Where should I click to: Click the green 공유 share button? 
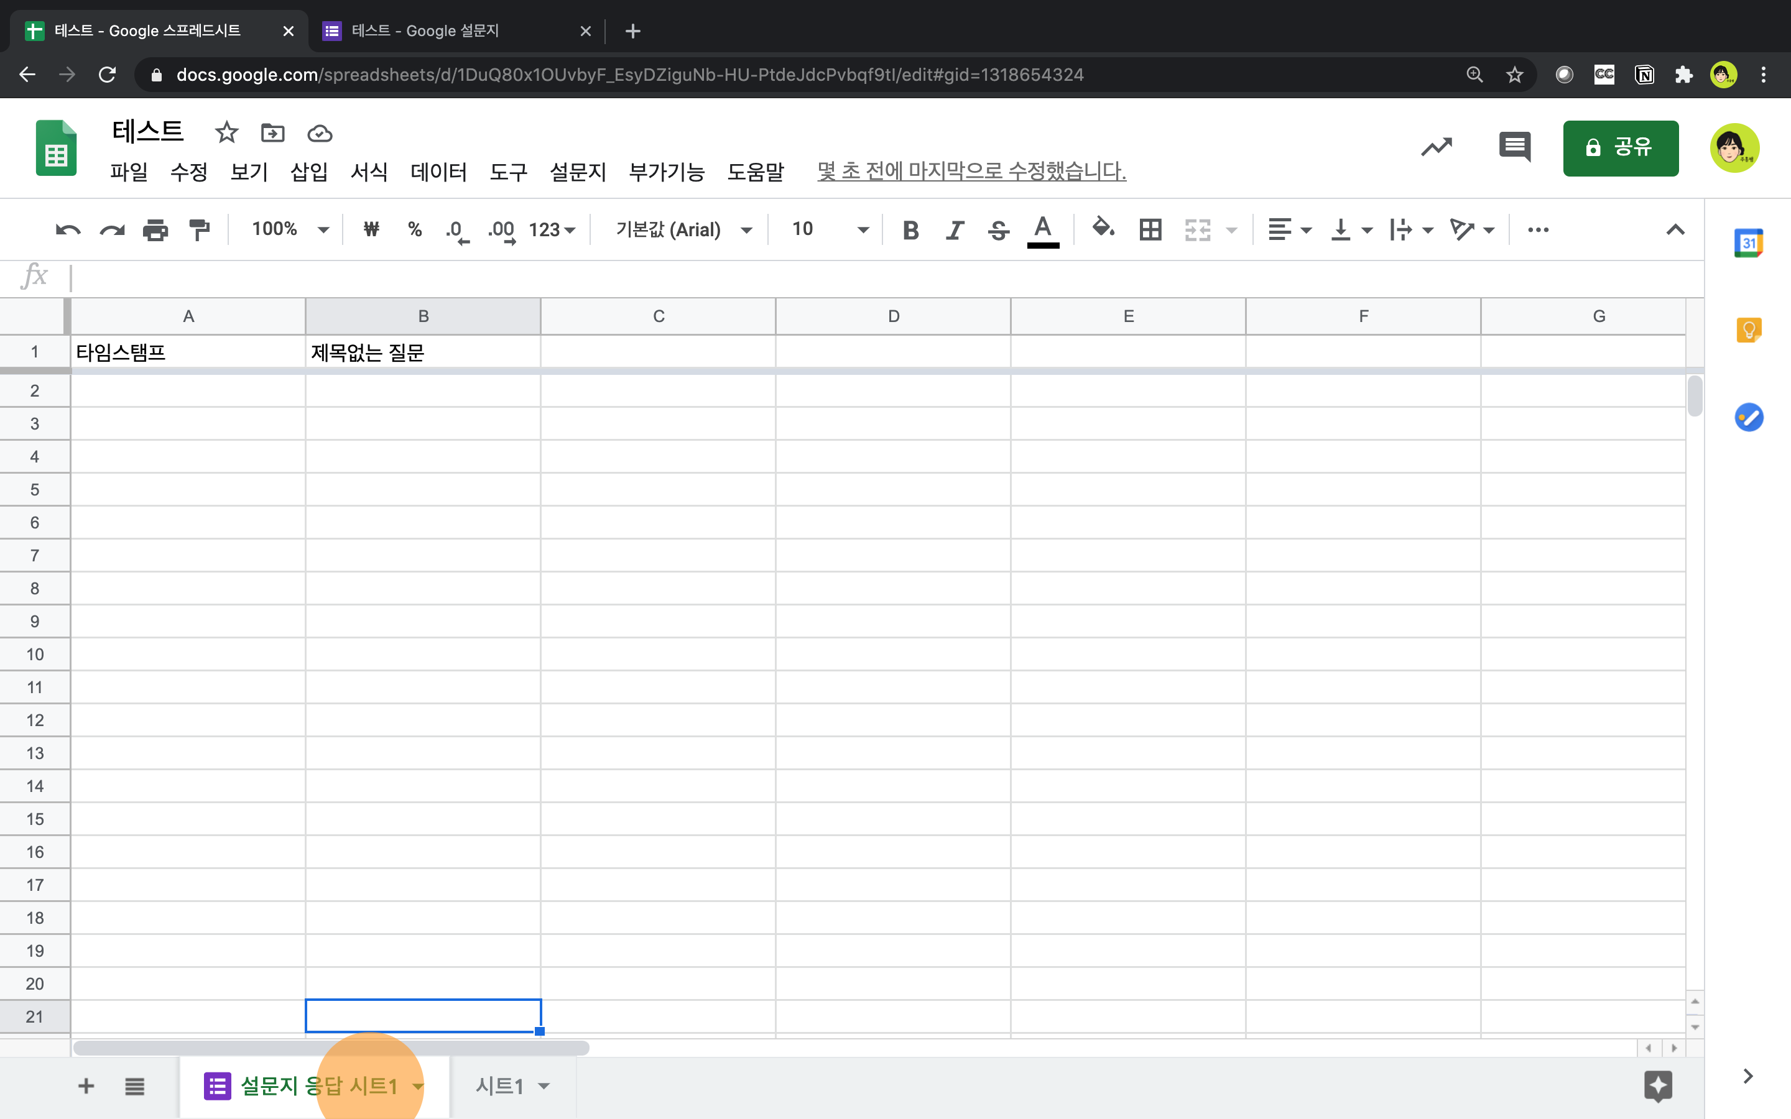[x=1620, y=147]
